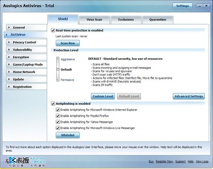Open the Support link

pyautogui.click(x=180, y=161)
